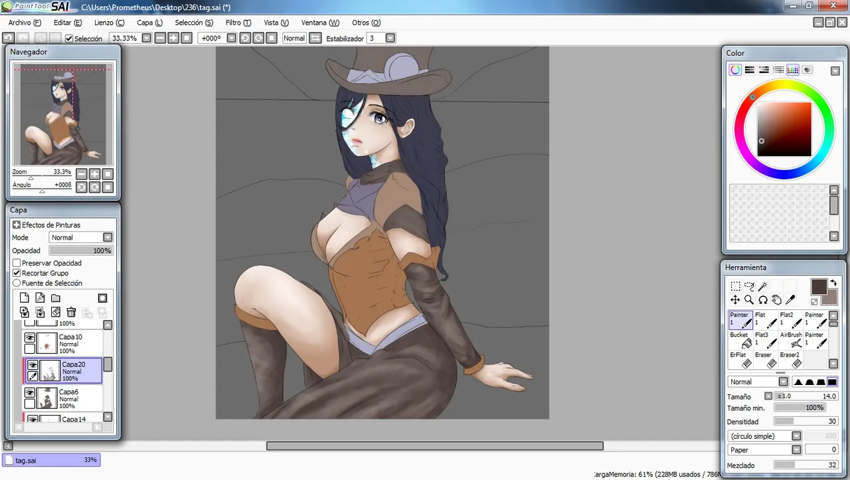Expand Efectos de Pinturas section
This screenshot has height=480, width=850.
17,225
